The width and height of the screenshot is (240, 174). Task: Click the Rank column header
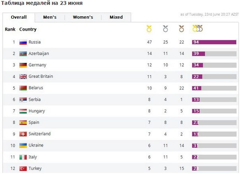coord(10,29)
